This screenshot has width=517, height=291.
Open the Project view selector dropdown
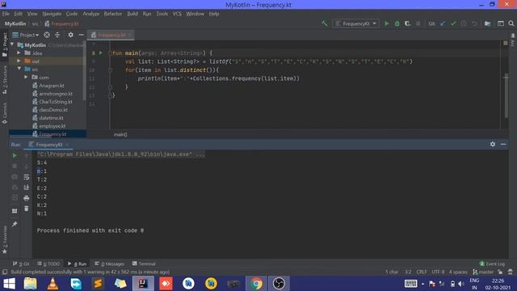tap(26, 35)
